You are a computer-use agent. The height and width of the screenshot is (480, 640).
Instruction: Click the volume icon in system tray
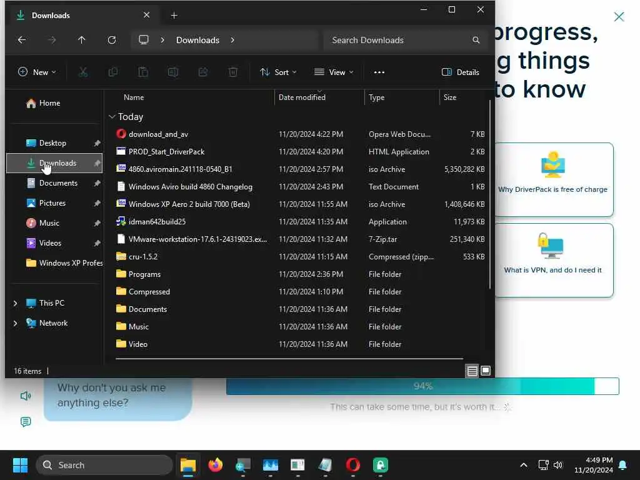click(558, 465)
